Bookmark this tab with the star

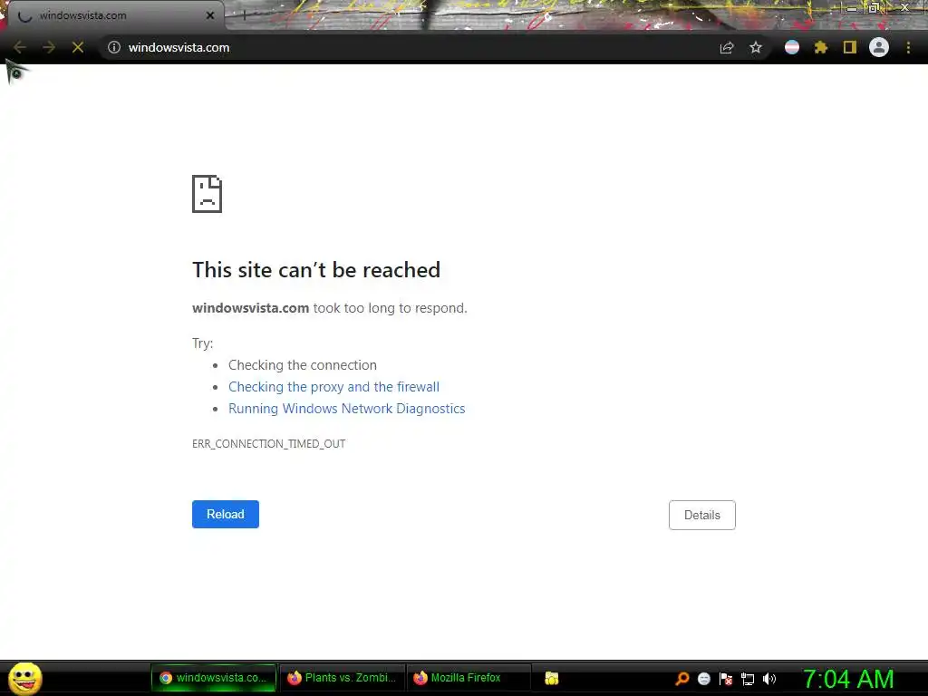(756, 47)
